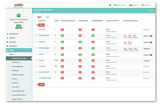Viewport: 160px width, 107px height.
Task: Open Categories button for Travel Agencies row
Action: point(148,36)
